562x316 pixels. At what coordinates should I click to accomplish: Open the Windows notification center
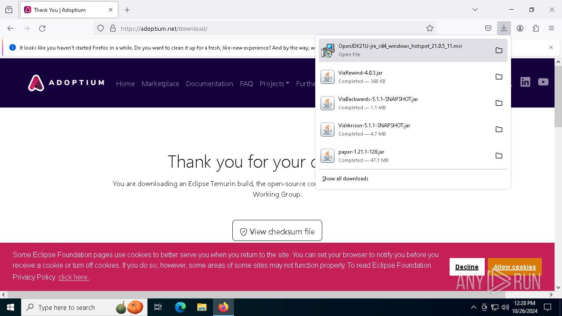point(548,307)
